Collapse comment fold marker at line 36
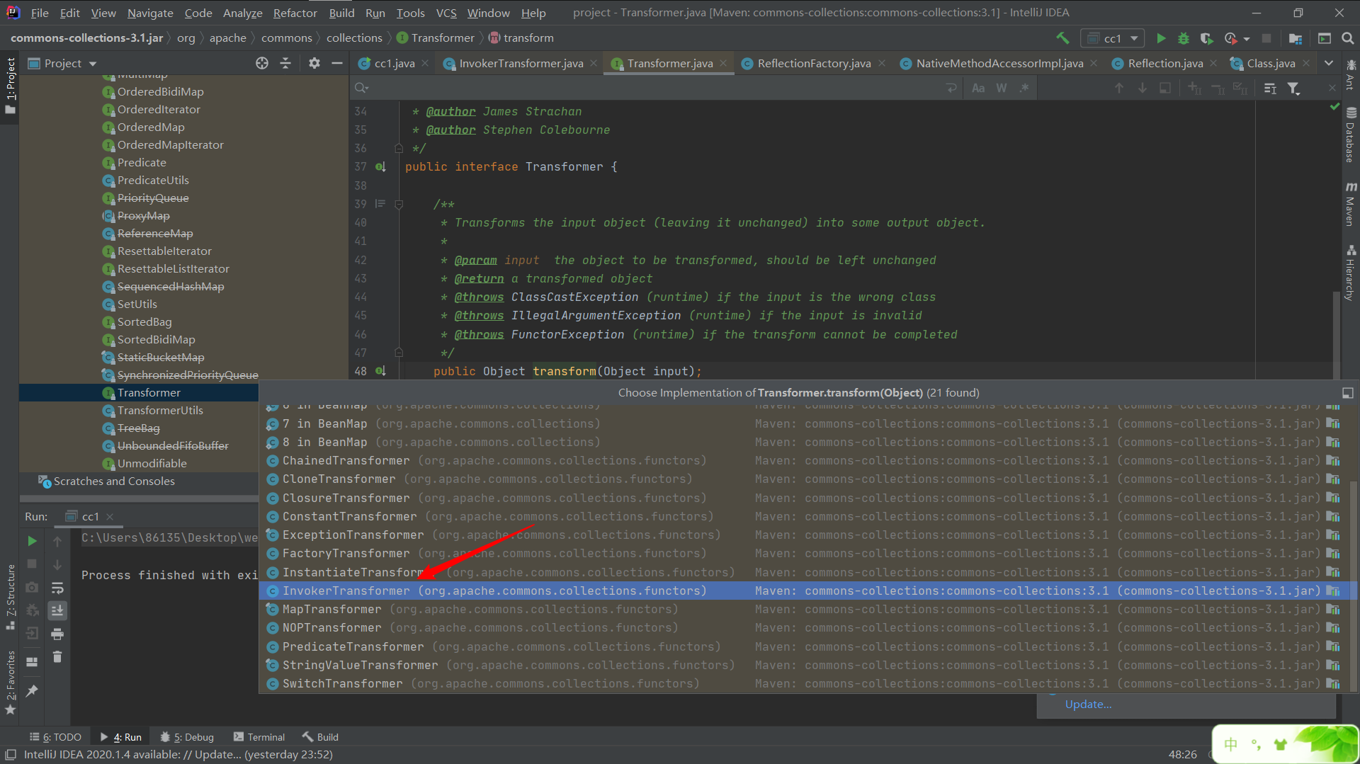Image resolution: width=1360 pixels, height=764 pixels. 399,149
